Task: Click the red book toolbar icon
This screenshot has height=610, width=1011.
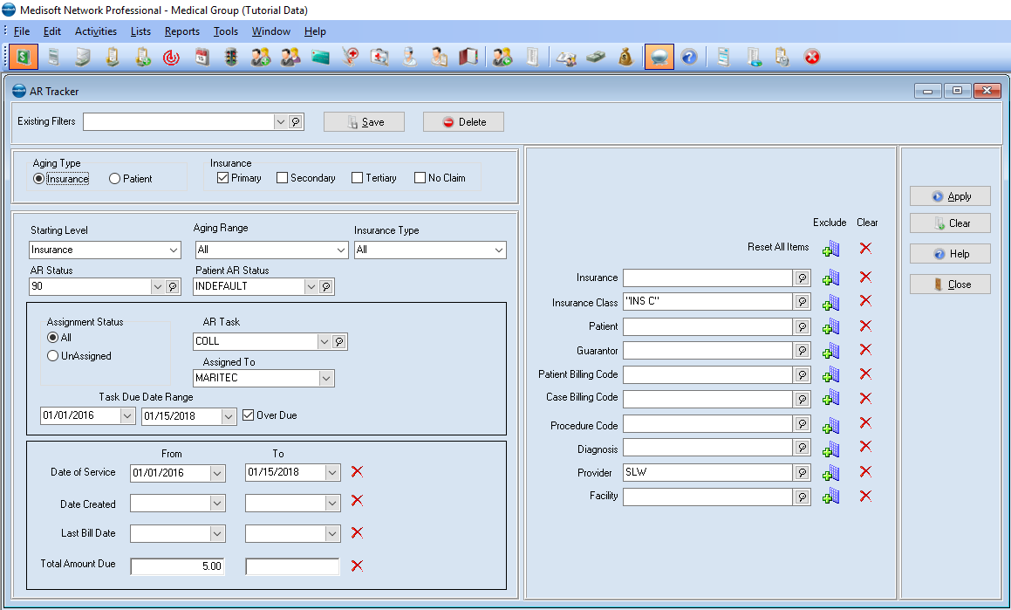Action: [468, 58]
